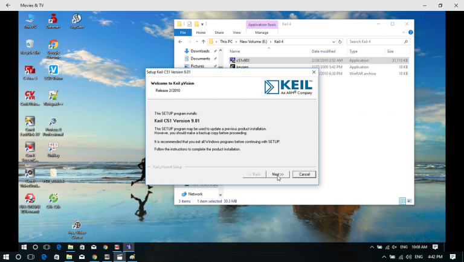
Task: Click Properties icon in Explorer quick access toolbar
Action: click(189, 24)
